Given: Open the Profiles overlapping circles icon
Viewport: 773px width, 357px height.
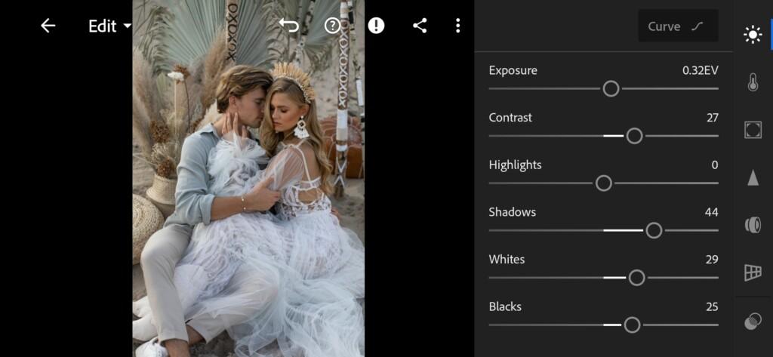Looking at the screenshot, I should (x=753, y=322).
